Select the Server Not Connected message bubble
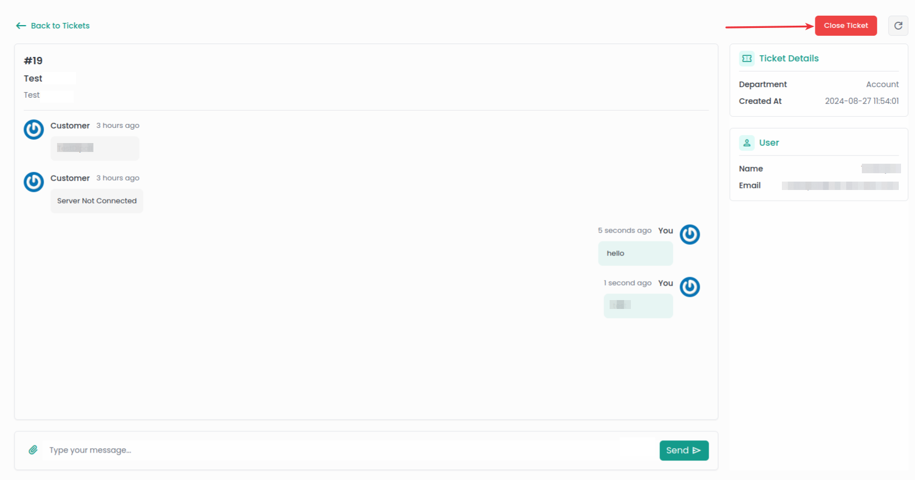Viewport: 915px width, 480px height. (x=97, y=201)
